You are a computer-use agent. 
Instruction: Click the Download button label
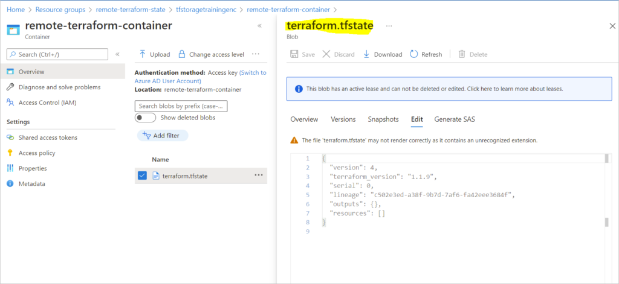[x=388, y=54]
